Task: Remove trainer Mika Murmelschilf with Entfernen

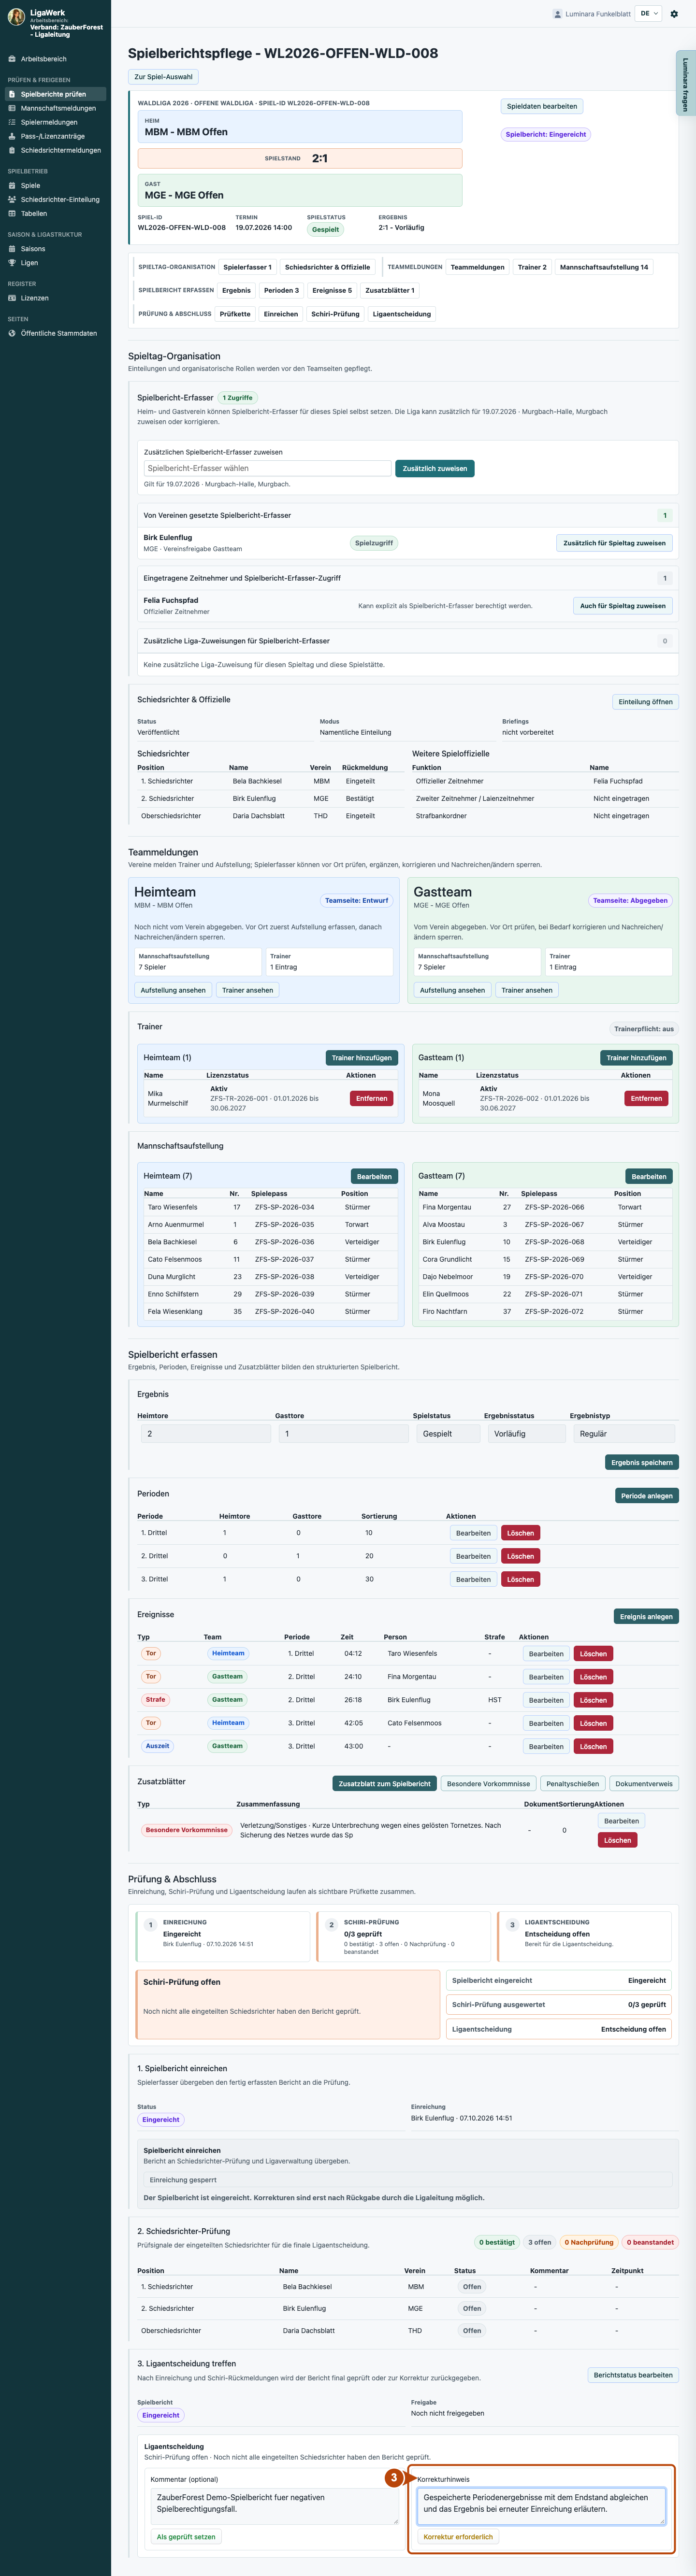Action: click(371, 1098)
